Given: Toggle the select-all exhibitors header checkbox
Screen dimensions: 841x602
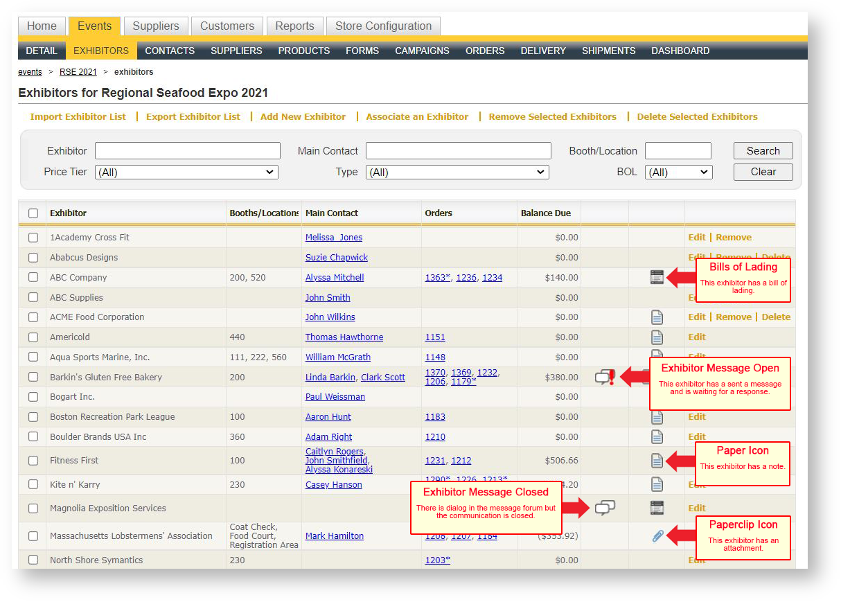Looking at the screenshot, I should [33, 213].
